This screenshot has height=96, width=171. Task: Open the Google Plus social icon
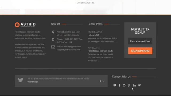point(129,85)
